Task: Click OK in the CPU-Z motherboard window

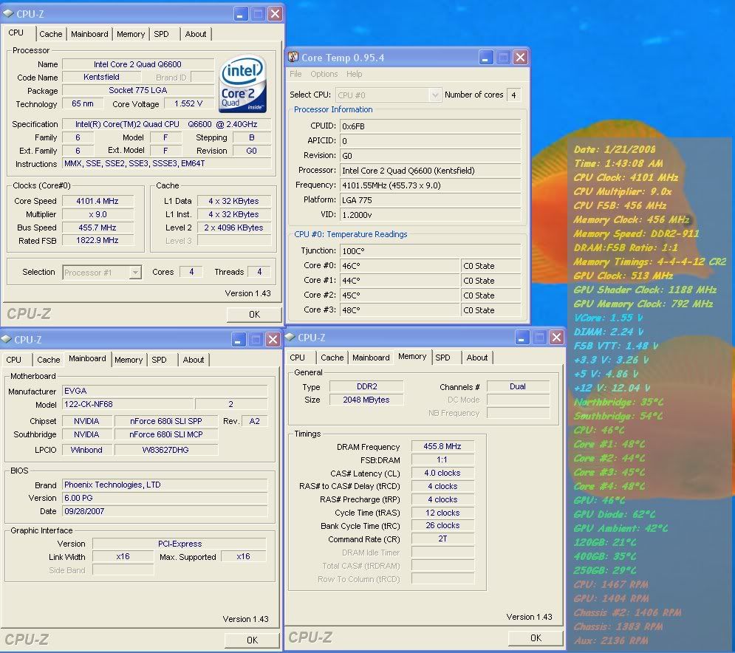Action: [x=252, y=640]
